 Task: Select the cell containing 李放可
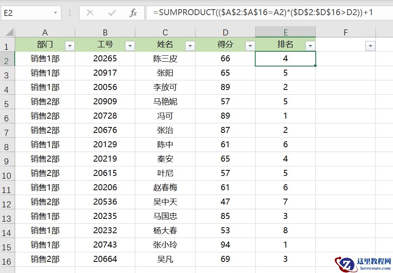165,88
